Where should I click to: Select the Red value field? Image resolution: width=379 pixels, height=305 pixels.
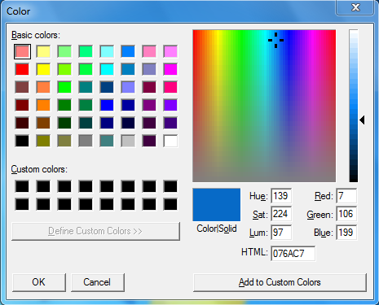(x=346, y=196)
